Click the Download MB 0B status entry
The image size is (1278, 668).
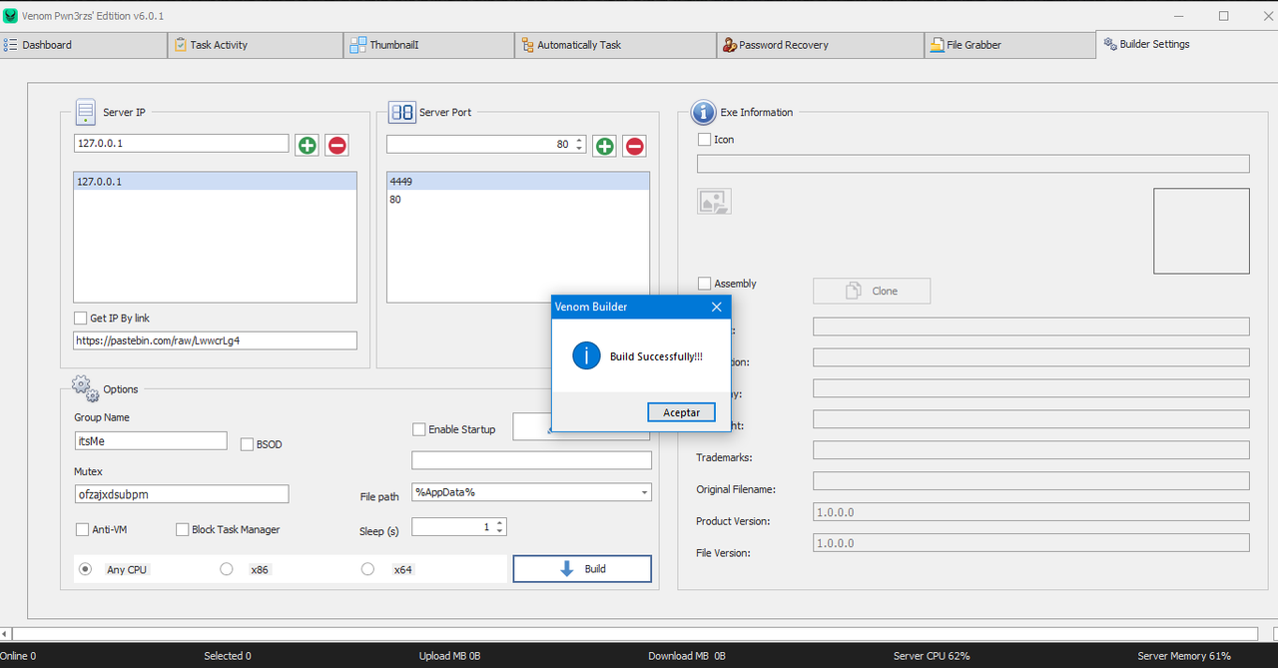click(x=687, y=656)
